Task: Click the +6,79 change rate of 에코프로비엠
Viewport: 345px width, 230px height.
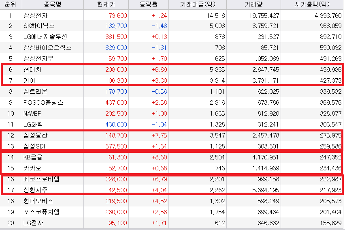Action: tap(159, 179)
